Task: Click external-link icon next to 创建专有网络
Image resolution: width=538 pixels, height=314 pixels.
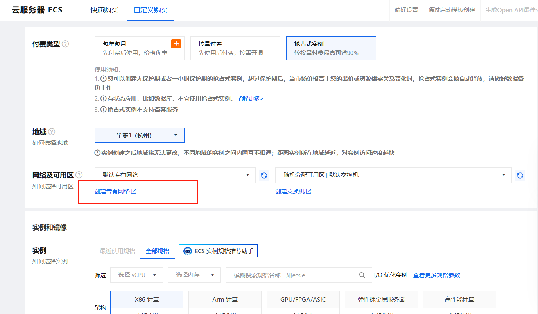Action: coord(134,192)
